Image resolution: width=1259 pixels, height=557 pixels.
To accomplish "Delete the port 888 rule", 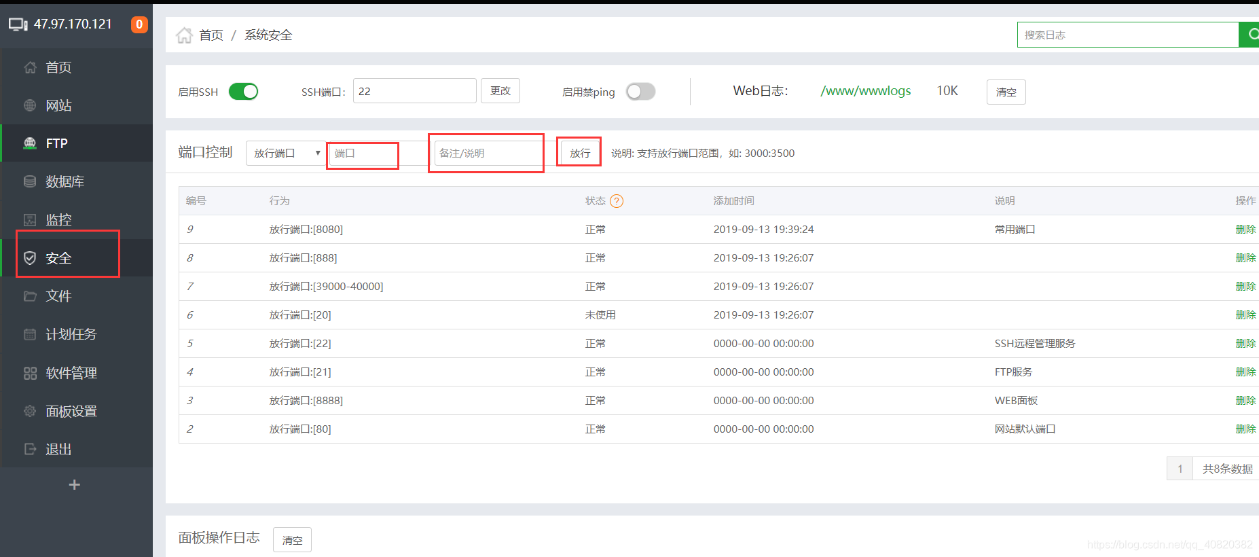I will coord(1245,258).
